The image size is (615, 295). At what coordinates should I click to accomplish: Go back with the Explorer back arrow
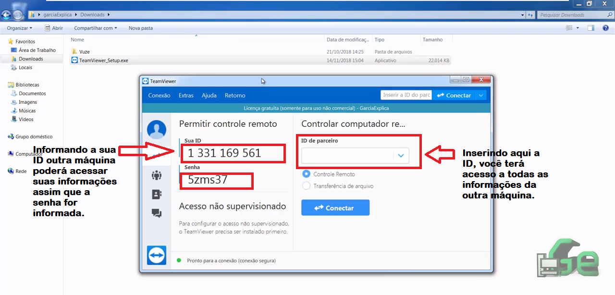click(7, 15)
